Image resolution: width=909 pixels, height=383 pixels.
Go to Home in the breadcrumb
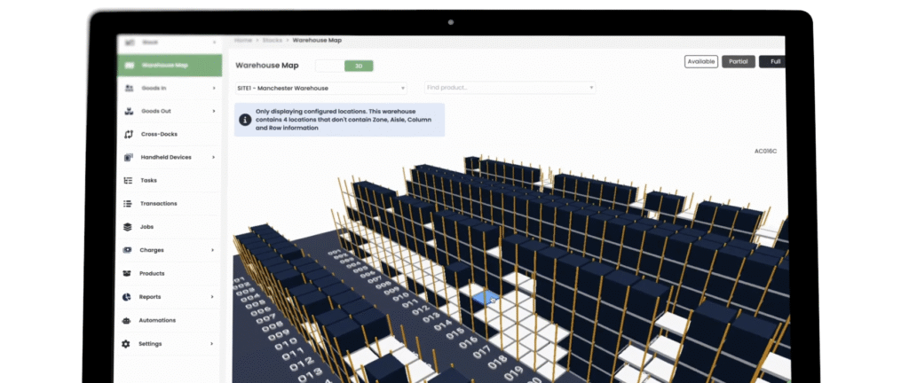(x=243, y=41)
